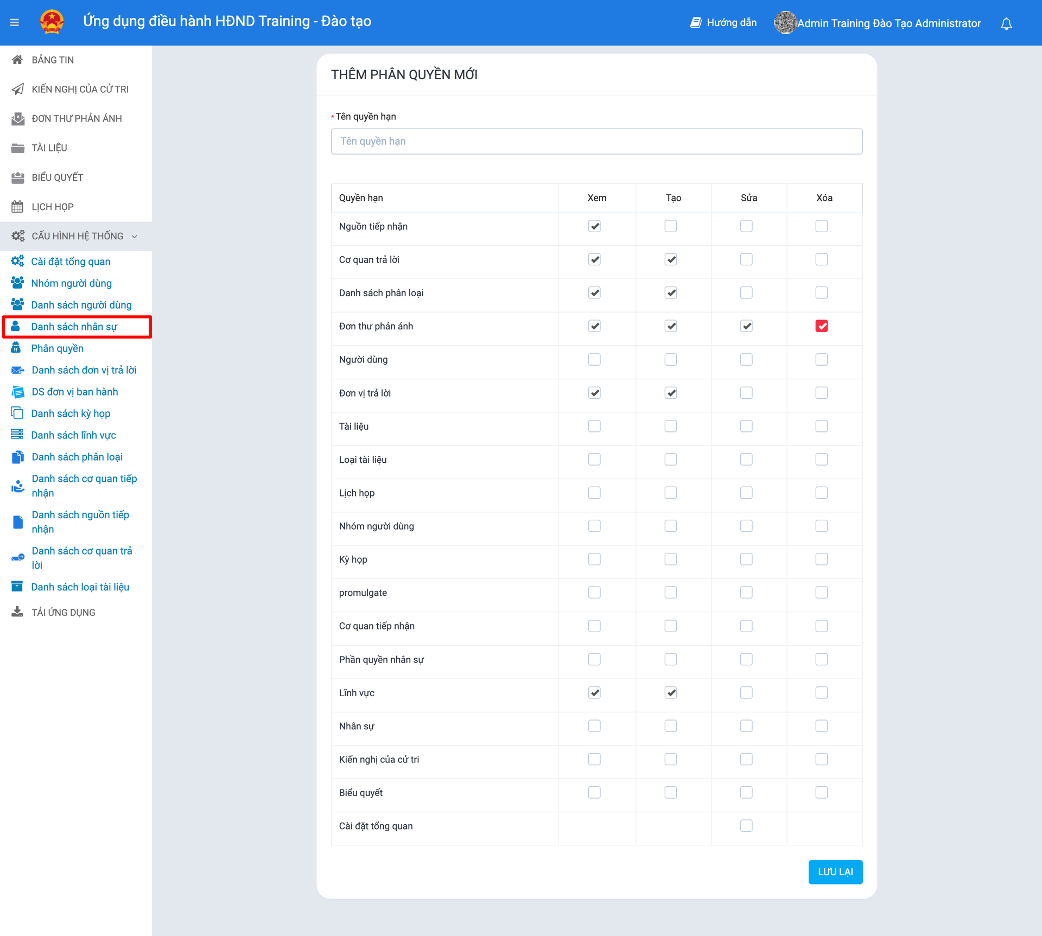
Task: Click the Lịch họp calendar icon
Action: pos(17,207)
